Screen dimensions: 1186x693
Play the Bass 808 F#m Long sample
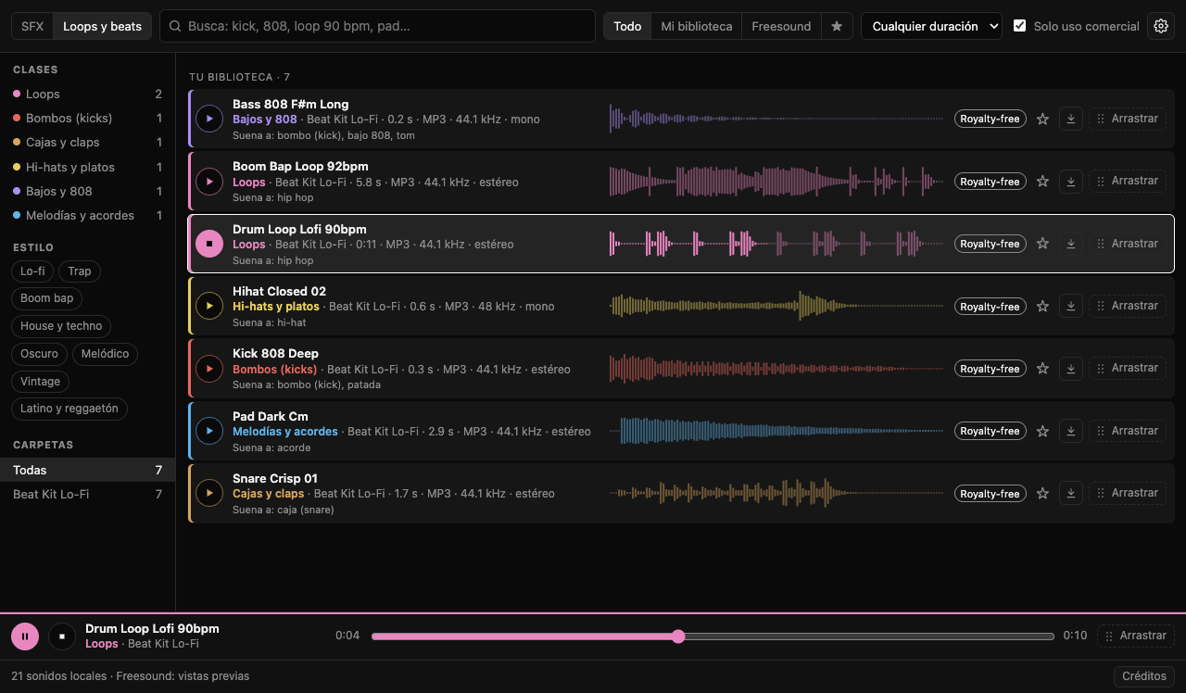coord(209,119)
